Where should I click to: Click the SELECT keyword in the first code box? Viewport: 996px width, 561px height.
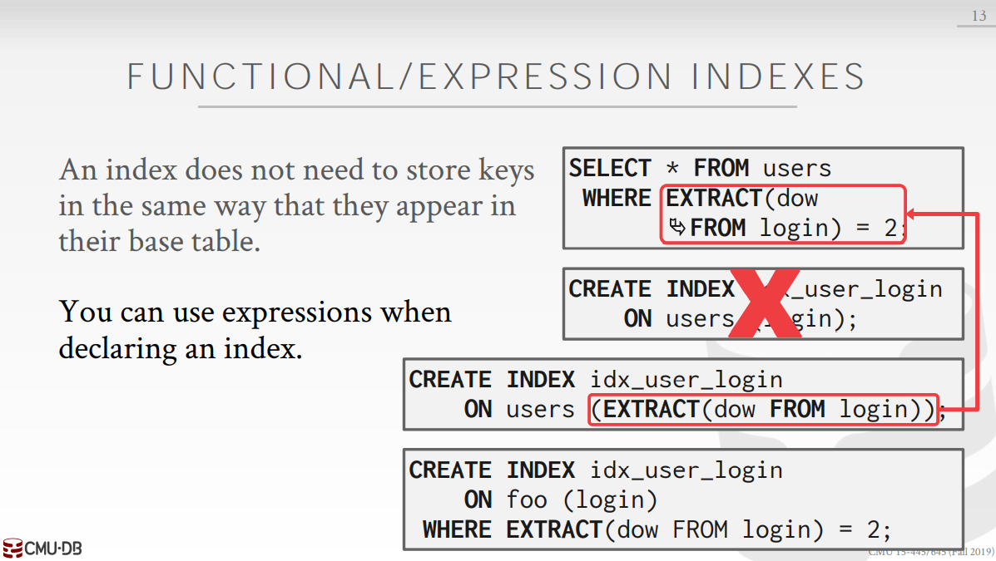tap(610, 168)
